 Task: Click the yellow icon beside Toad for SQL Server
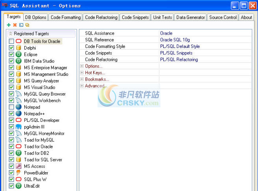click(18, 160)
